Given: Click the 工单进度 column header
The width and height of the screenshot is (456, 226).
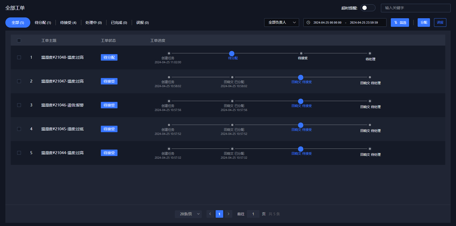Looking at the screenshot, I should pos(158,40).
